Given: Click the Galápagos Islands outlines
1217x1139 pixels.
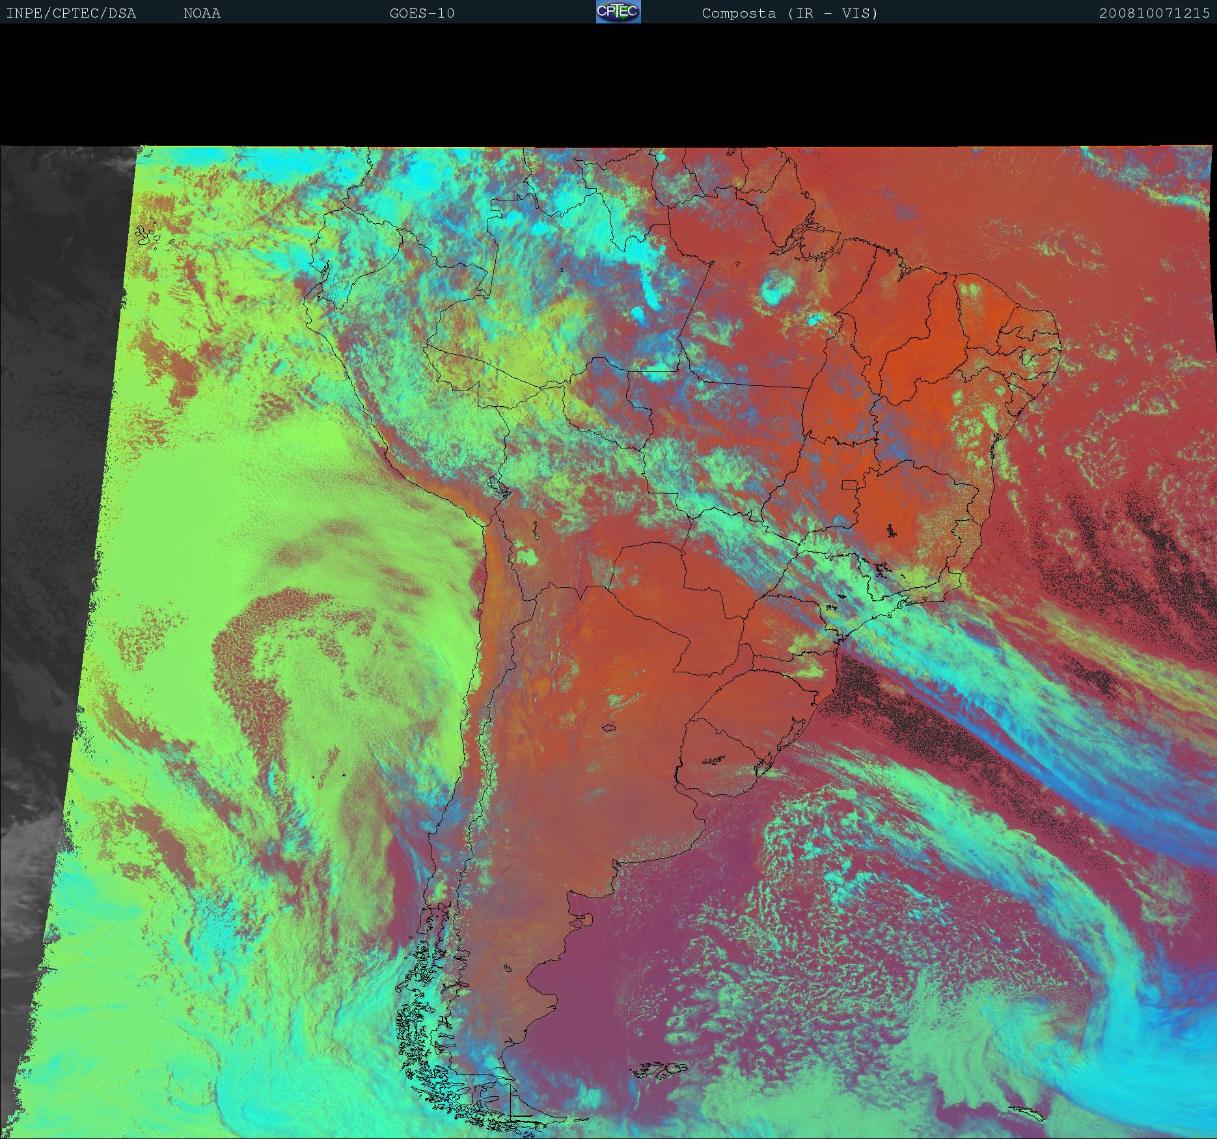Looking at the screenshot, I should 151,236.
